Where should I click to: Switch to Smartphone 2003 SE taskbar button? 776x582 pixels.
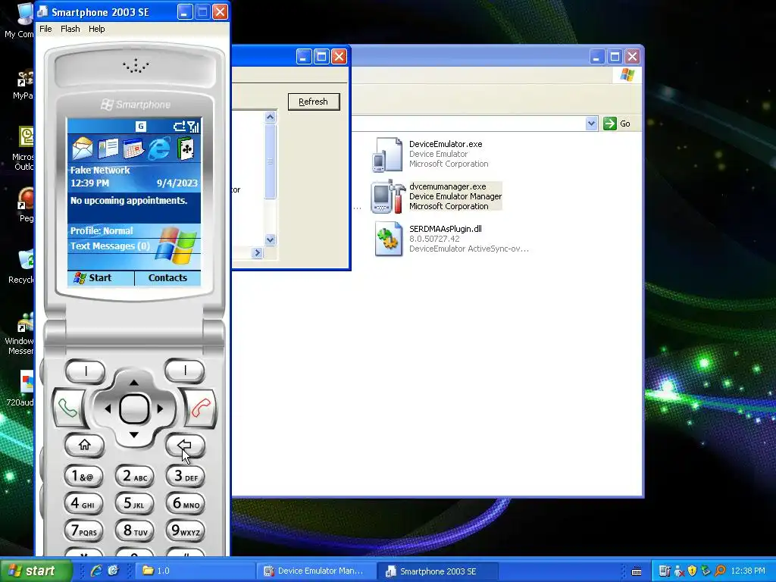438,571
